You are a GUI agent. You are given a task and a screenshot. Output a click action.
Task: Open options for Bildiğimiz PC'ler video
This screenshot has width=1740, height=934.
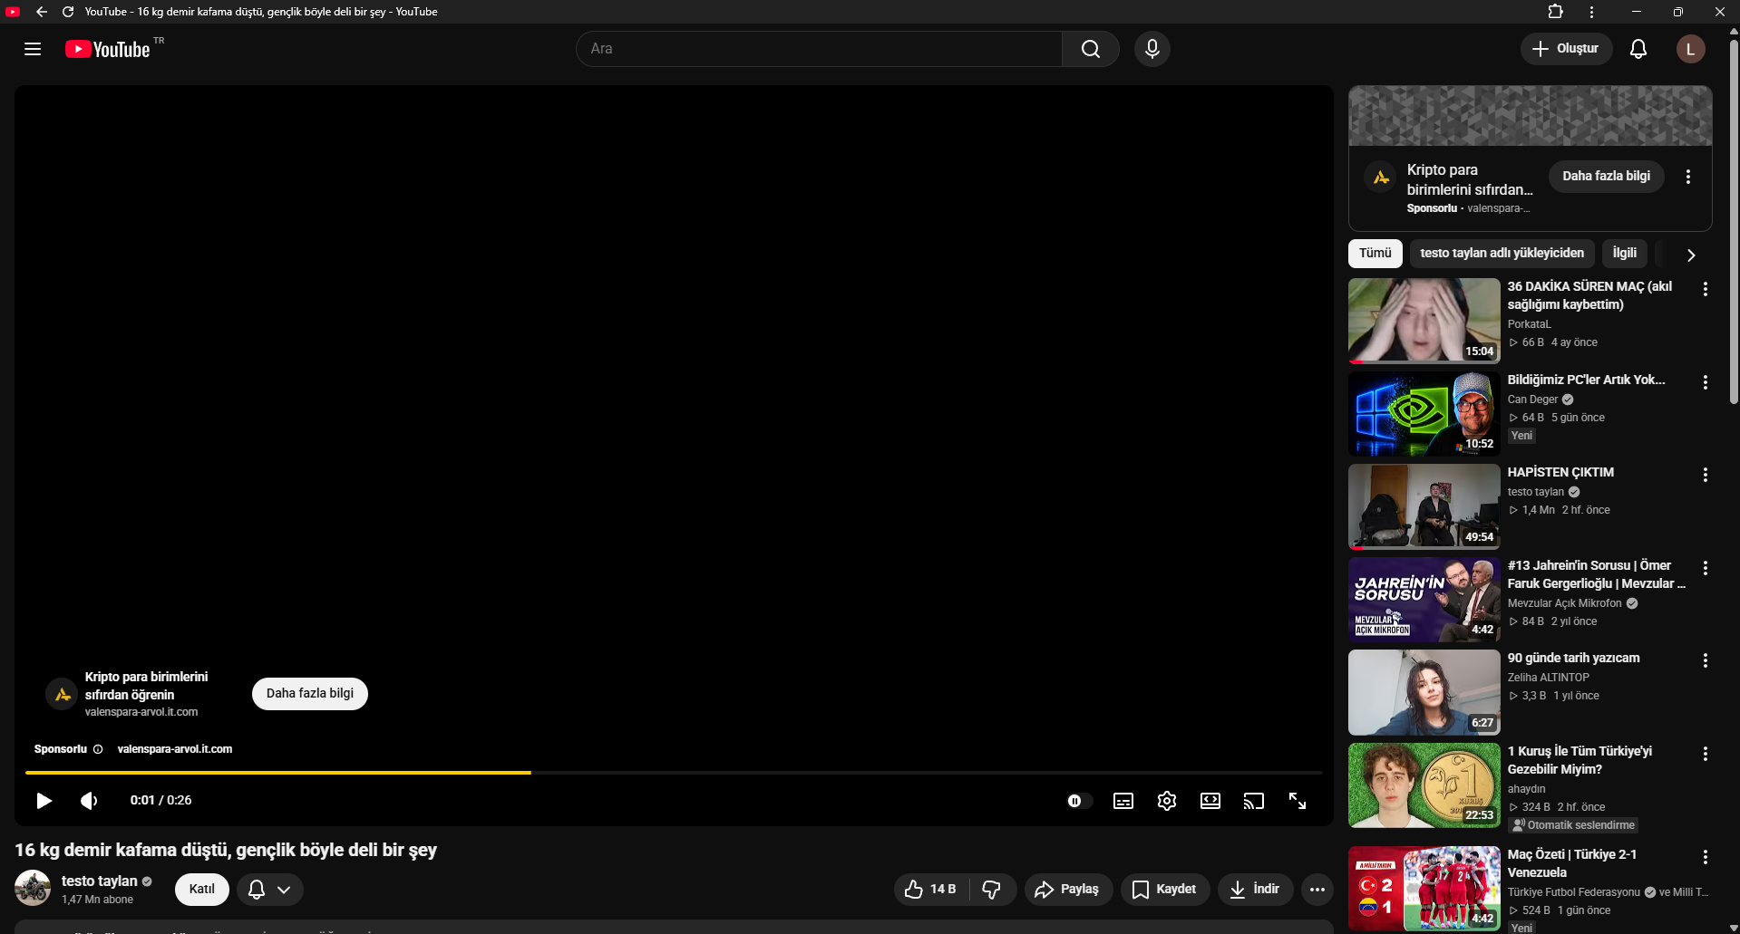pos(1706,382)
